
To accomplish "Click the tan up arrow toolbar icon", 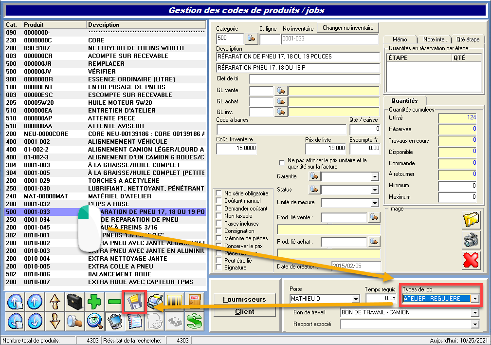I will [x=55, y=302].
